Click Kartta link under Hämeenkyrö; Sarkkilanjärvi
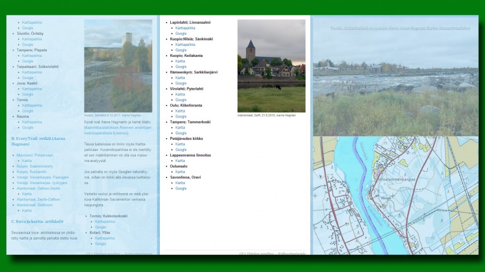 point(180,78)
